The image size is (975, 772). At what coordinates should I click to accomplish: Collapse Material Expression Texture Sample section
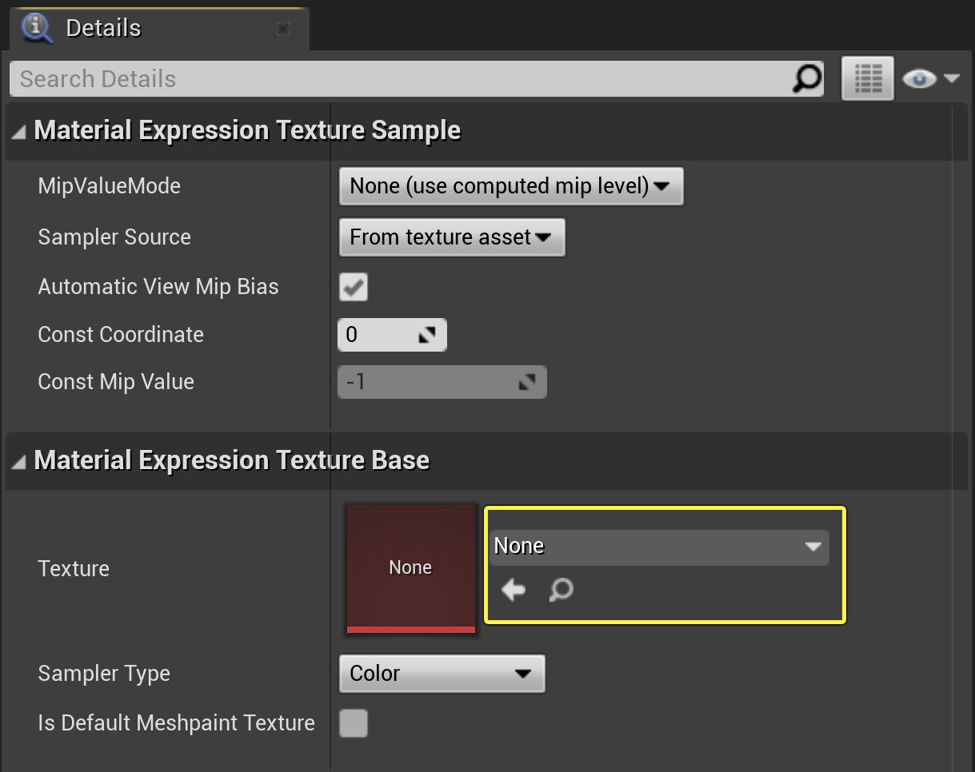[x=18, y=129]
